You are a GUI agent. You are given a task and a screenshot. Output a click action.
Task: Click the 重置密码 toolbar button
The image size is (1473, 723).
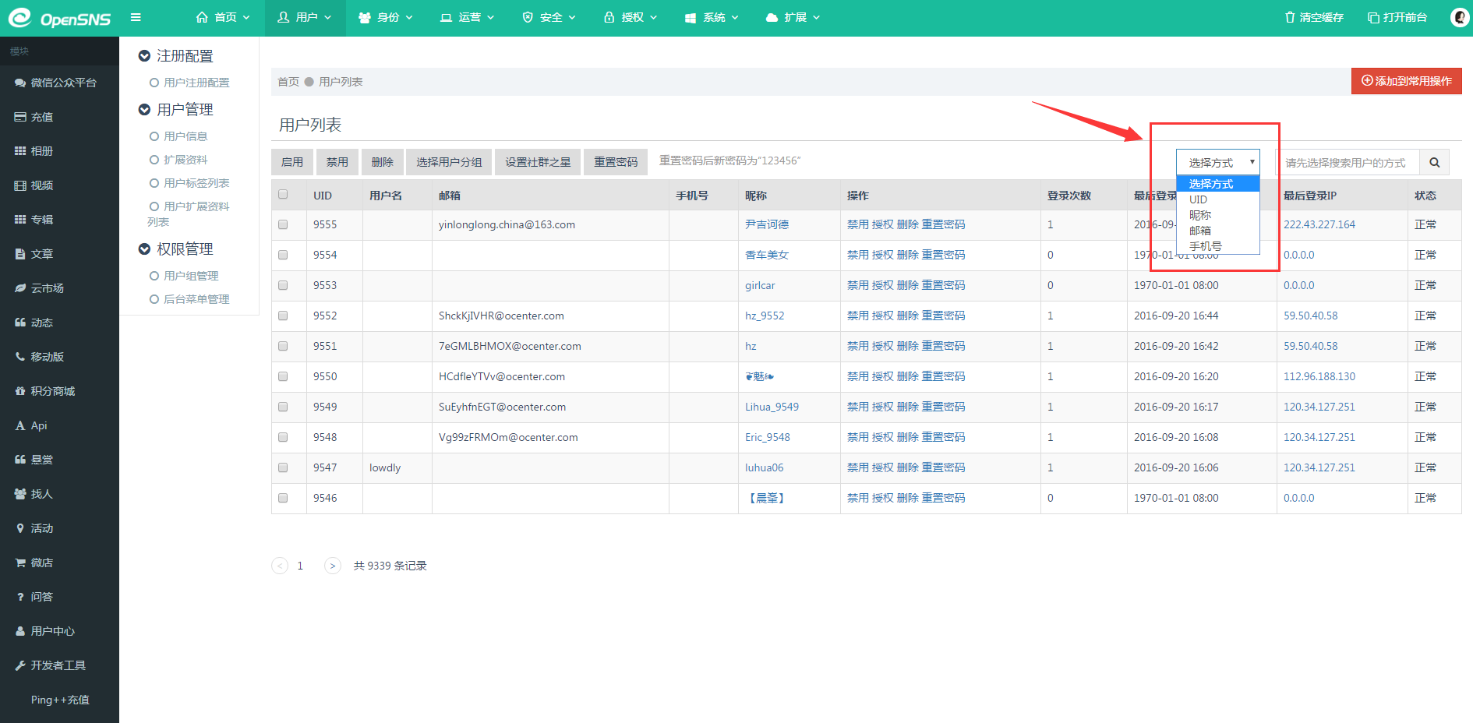point(616,162)
